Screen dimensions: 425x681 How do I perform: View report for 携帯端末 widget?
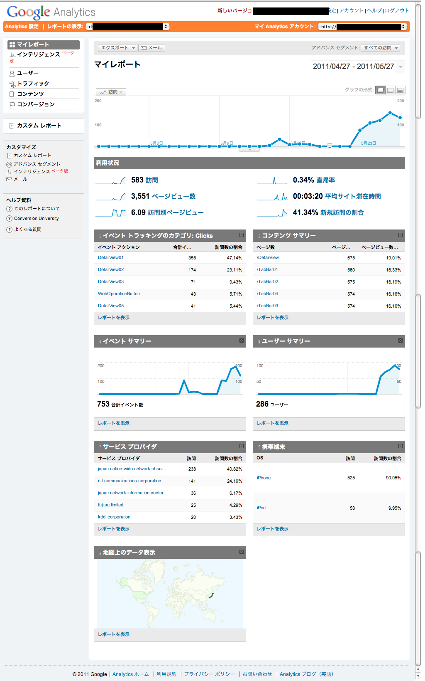point(273,529)
